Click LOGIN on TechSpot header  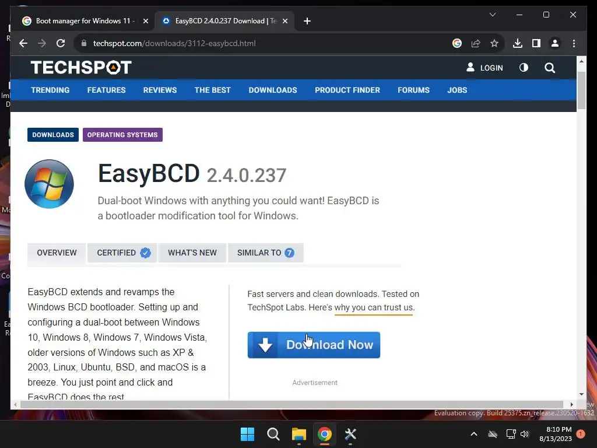tap(484, 68)
